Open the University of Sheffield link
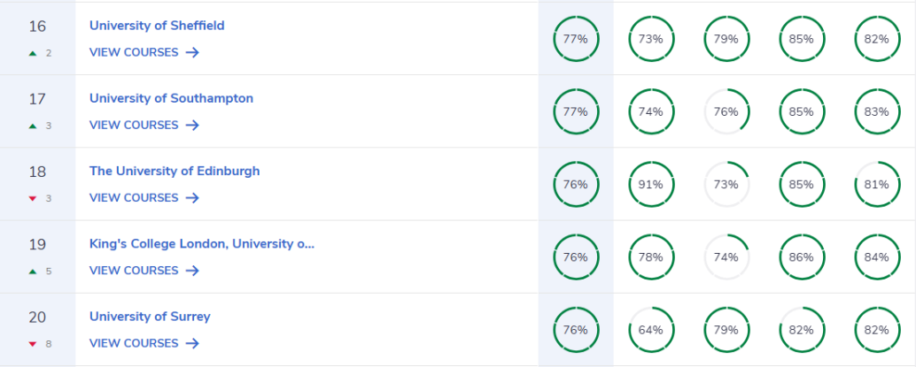This screenshot has width=916, height=367. click(157, 26)
